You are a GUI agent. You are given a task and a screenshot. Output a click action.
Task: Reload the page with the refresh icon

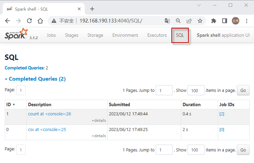click(29, 21)
